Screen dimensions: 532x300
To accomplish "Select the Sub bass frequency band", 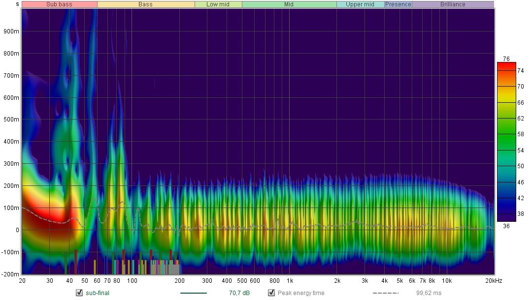I will point(59,4).
